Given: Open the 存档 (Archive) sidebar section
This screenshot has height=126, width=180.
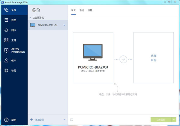Looking at the screenshot, I should coord(13,20).
